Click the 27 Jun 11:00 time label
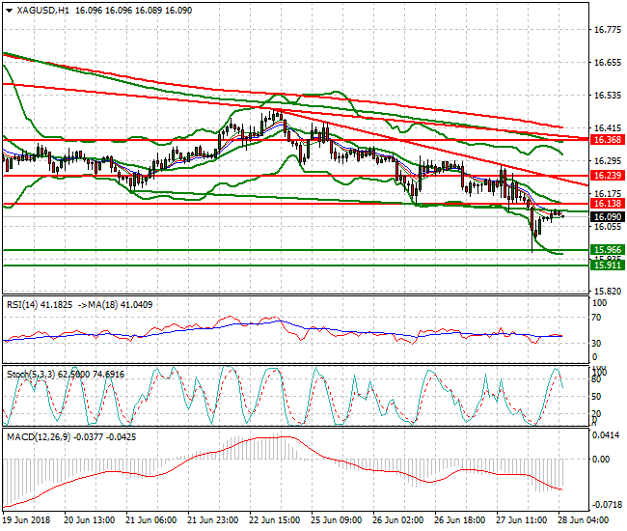This screenshot has height=531, width=627. (522, 520)
